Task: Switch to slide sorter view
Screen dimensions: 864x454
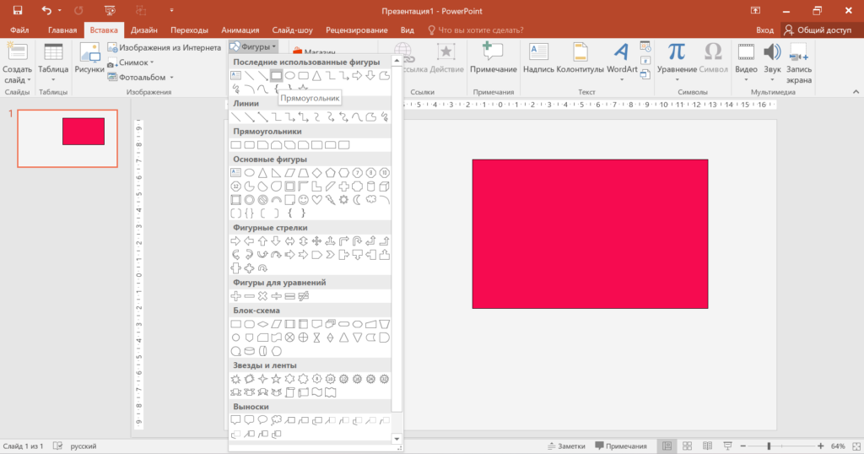Action: [687, 446]
